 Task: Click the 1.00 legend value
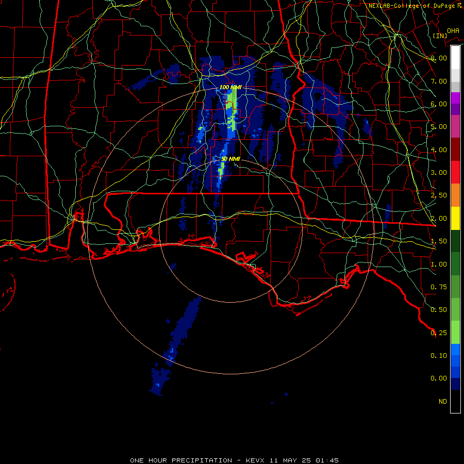coord(439,264)
